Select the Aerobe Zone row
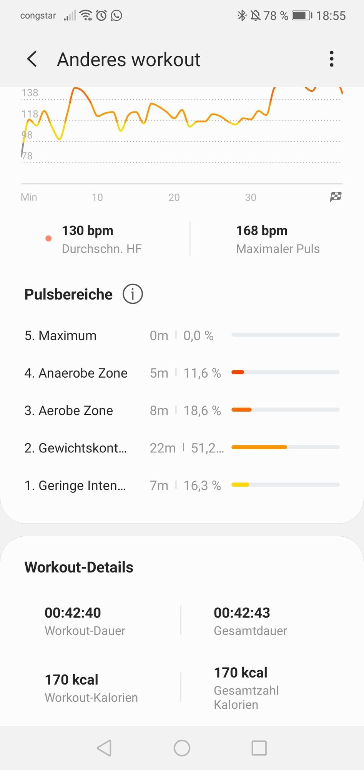 [x=181, y=410]
